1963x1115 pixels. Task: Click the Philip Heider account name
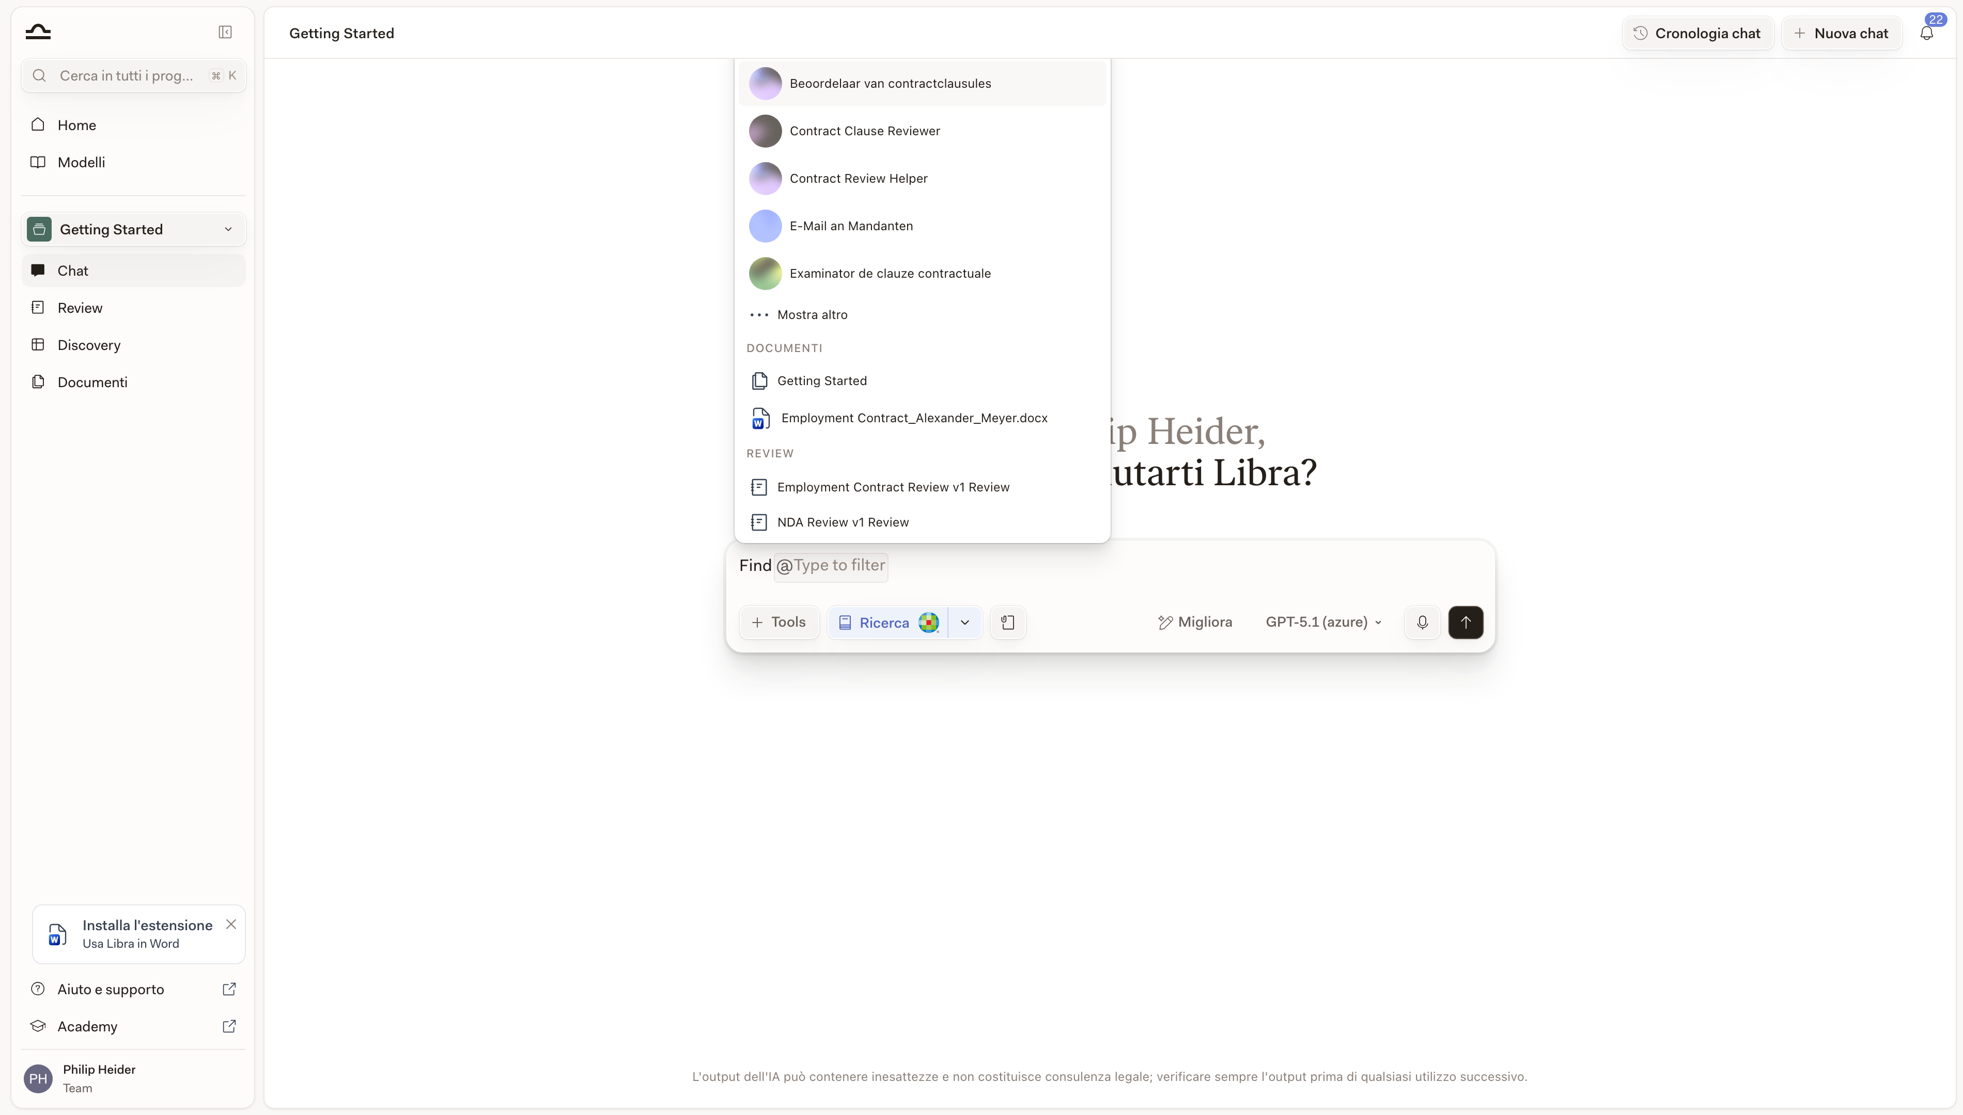(99, 1069)
